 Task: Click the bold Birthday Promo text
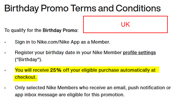(x=60, y=30)
